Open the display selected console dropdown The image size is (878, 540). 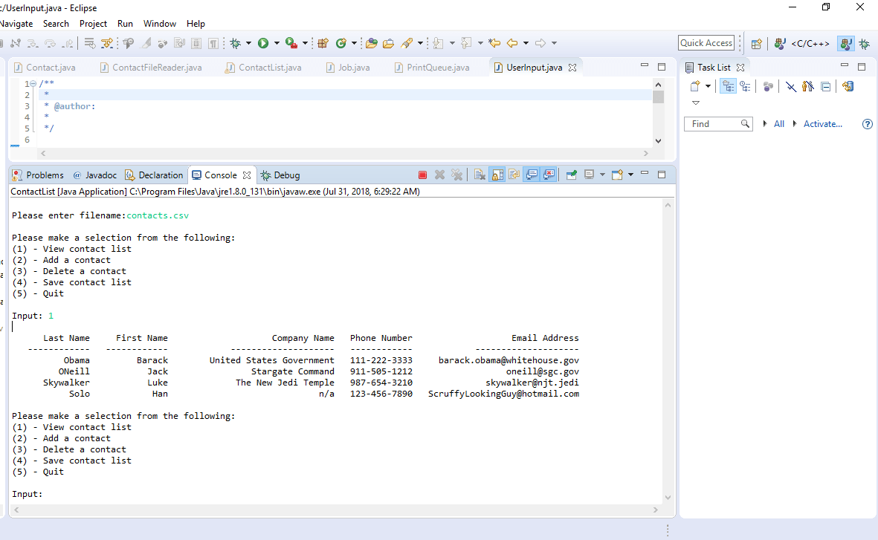602,175
